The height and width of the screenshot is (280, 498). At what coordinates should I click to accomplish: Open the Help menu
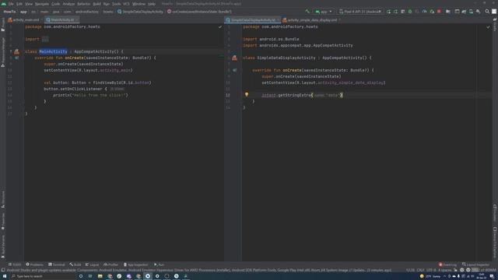152,4
